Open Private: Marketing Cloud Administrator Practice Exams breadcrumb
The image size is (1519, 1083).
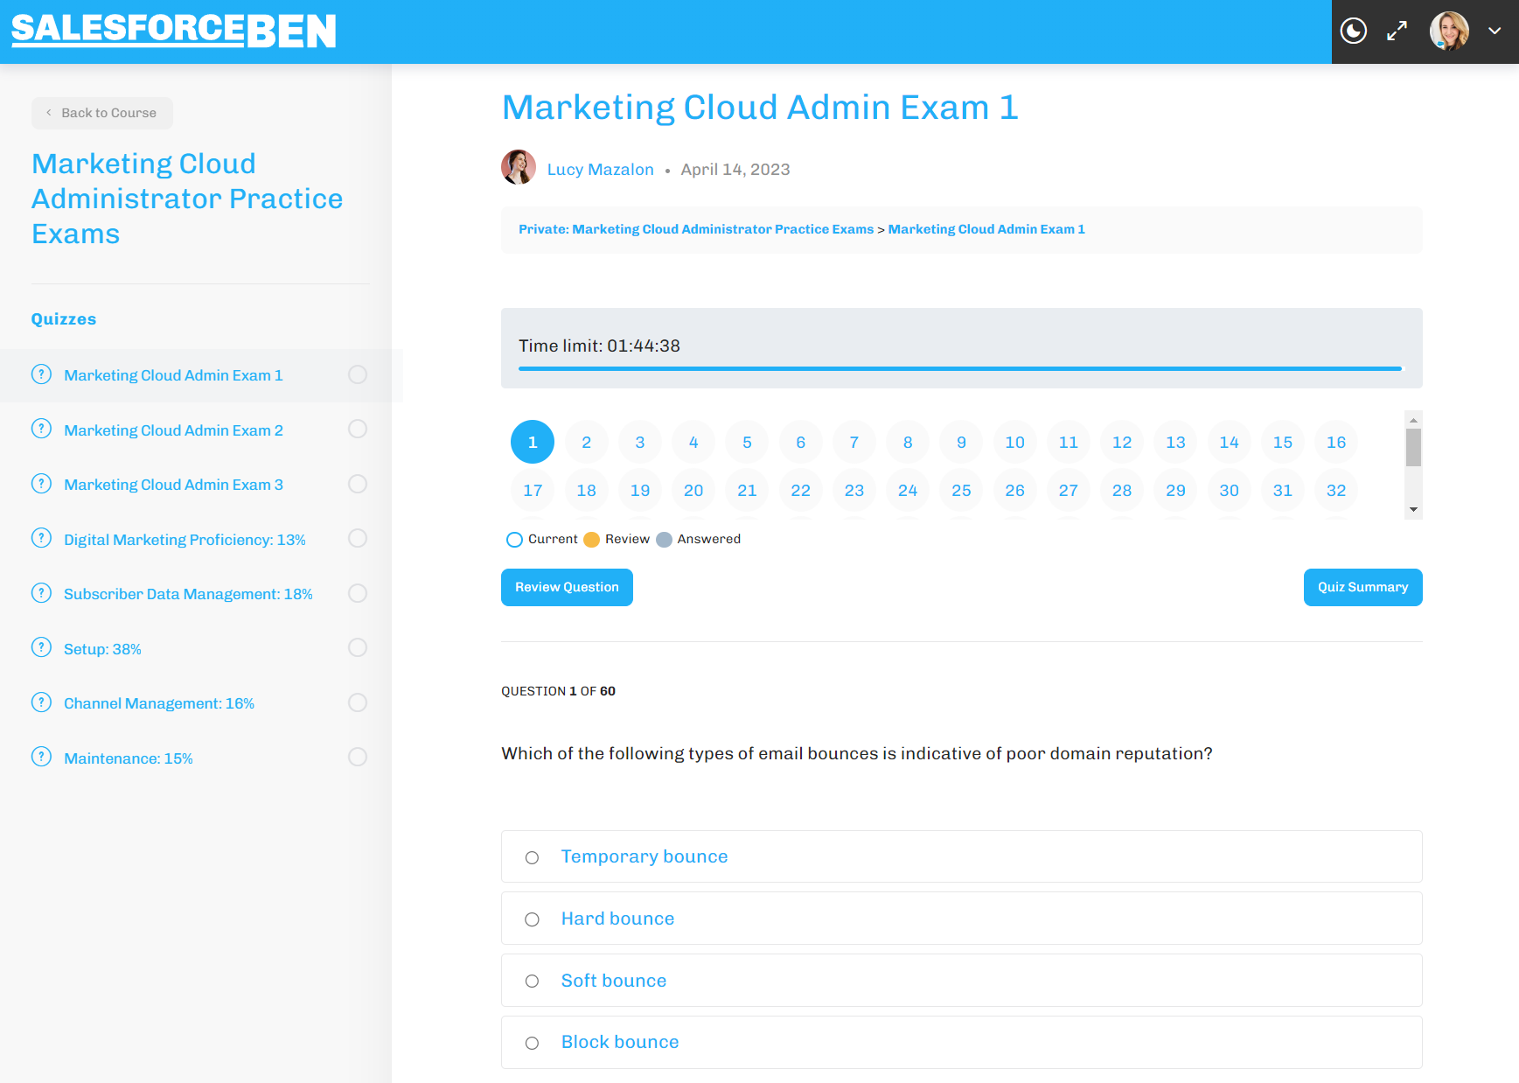point(696,229)
